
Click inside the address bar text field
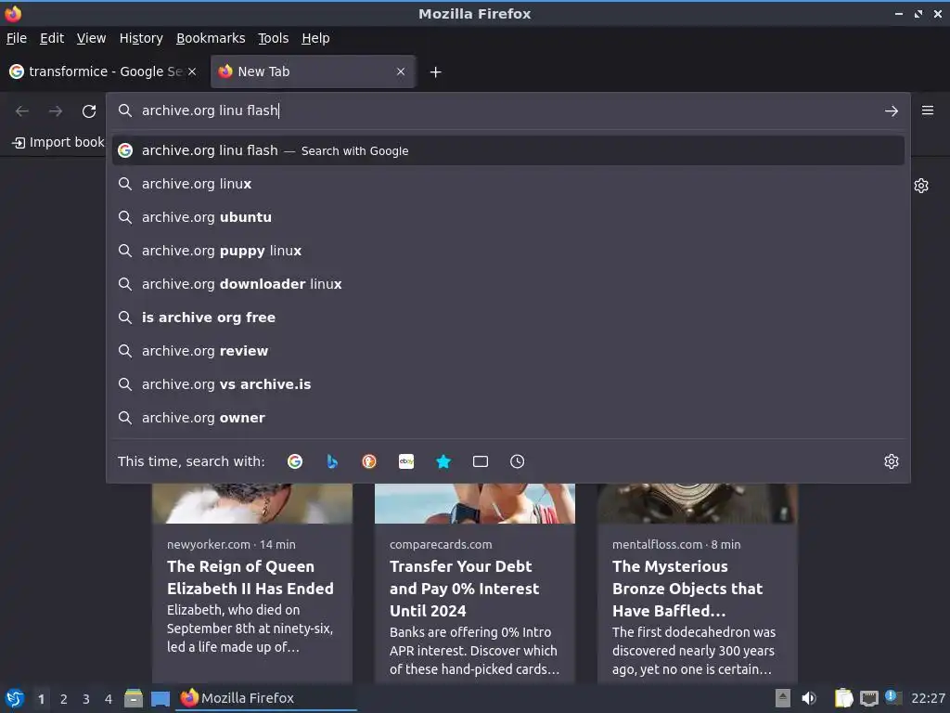tap(507, 110)
